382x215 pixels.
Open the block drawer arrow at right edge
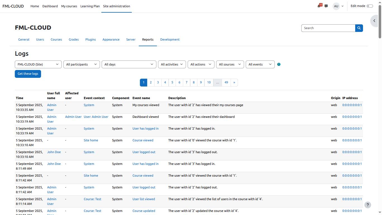[374, 21]
